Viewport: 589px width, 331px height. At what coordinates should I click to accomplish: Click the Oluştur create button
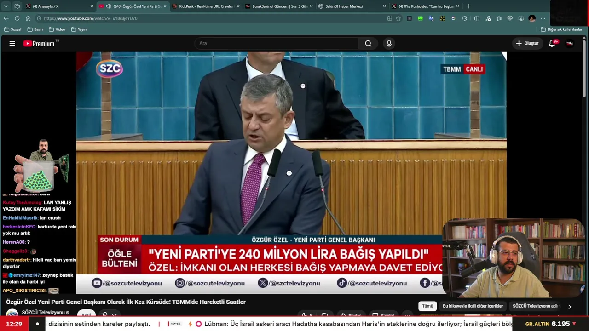[527, 43]
